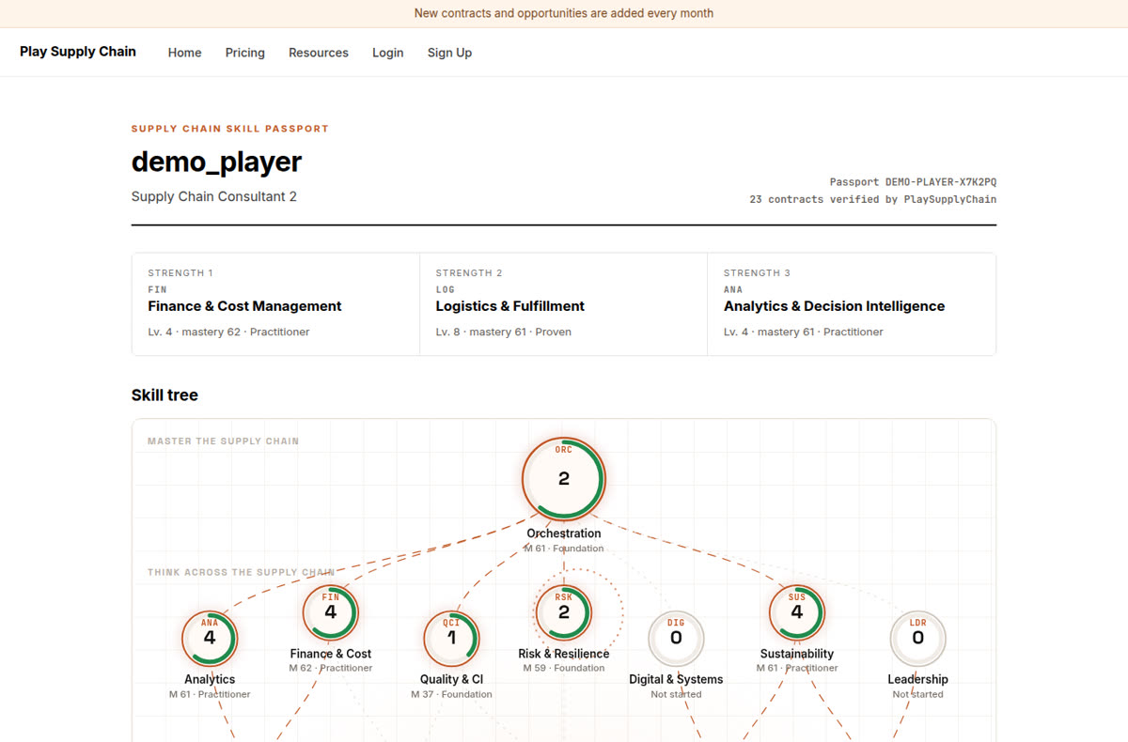Click the 'Supply Chain Consultant 2' title
Image resolution: width=1128 pixels, height=742 pixels.
tap(214, 196)
